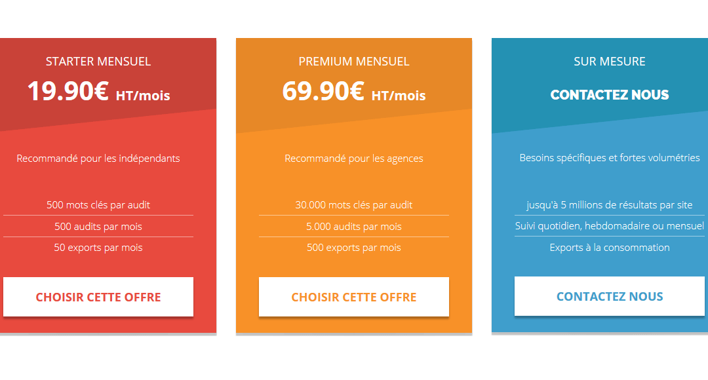Click 30.000 mots clés par audit
This screenshot has width=708, height=380.
pos(354,205)
